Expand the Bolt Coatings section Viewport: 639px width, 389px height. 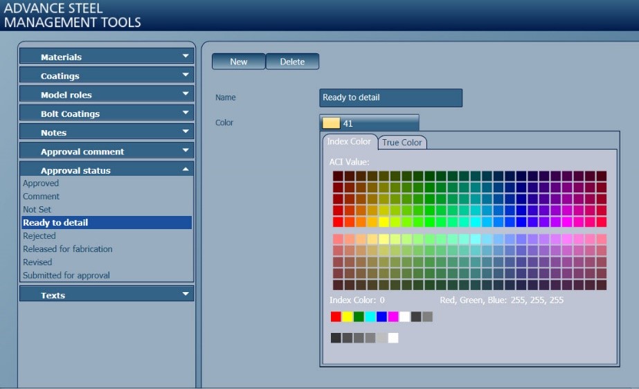click(106, 114)
